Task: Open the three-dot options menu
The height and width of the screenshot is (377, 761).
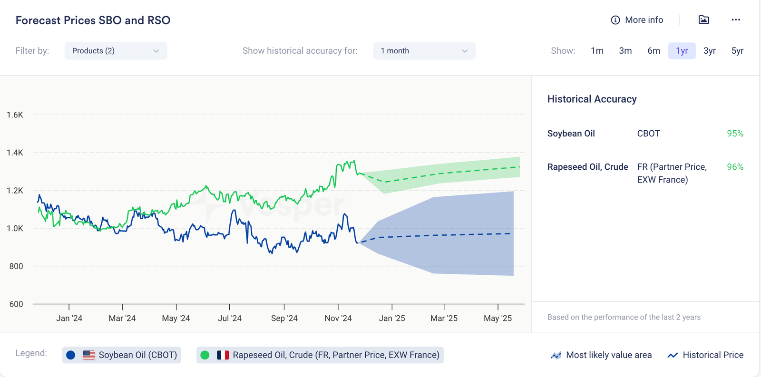Action: pos(736,20)
